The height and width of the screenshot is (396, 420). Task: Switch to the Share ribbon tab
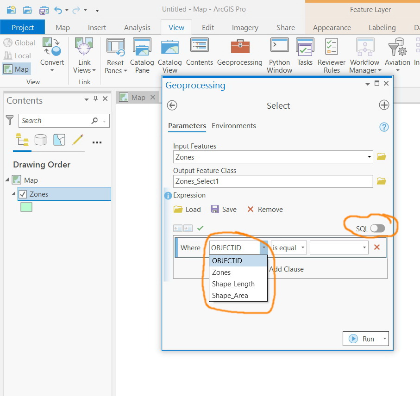pyautogui.click(x=286, y=28)
